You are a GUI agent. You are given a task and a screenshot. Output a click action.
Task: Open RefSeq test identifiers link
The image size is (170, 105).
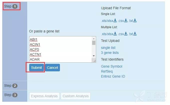107,71
